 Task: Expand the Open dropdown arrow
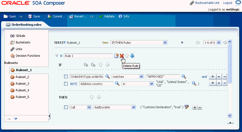[x=21, y=17]
